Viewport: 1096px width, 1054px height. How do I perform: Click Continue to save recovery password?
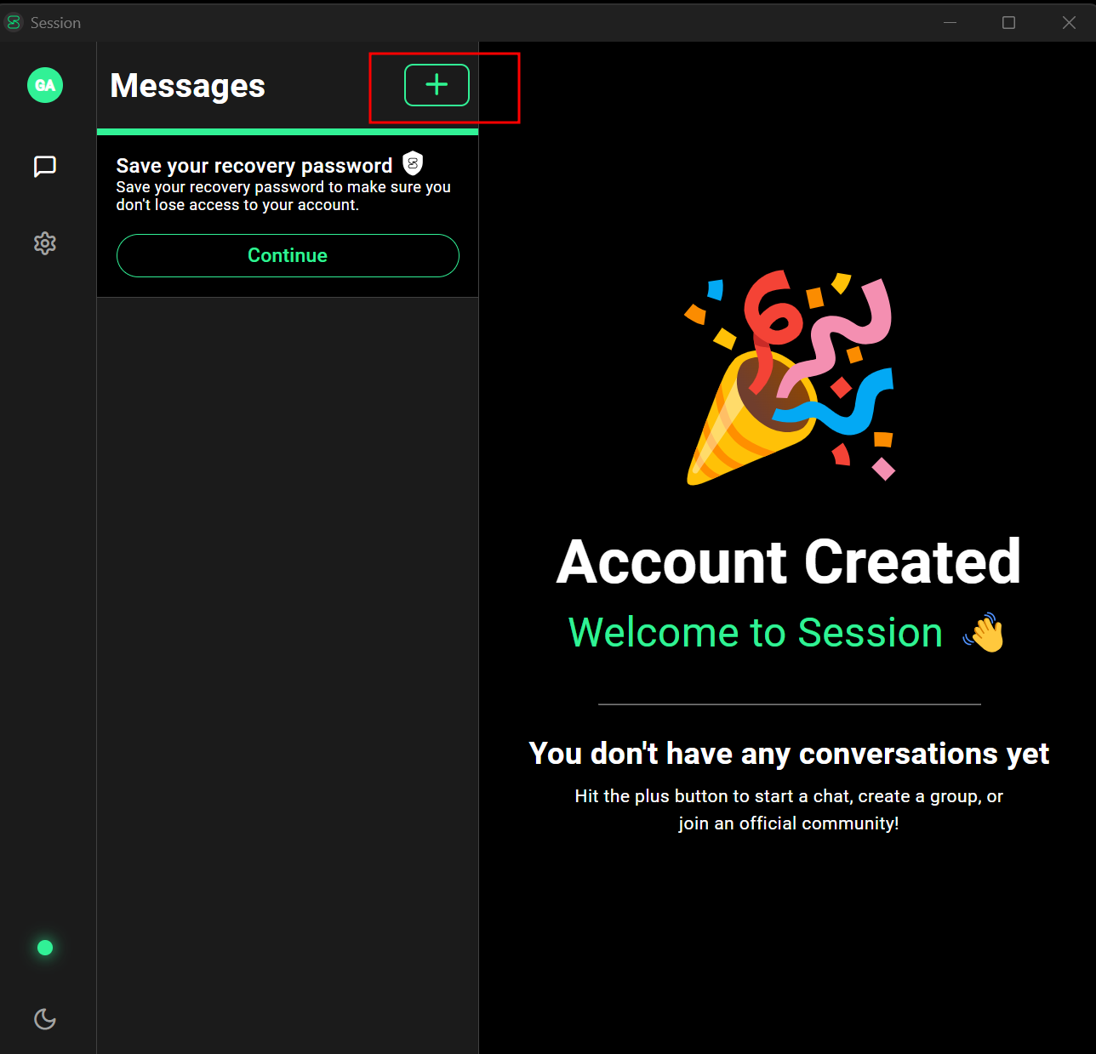point(288,255)
